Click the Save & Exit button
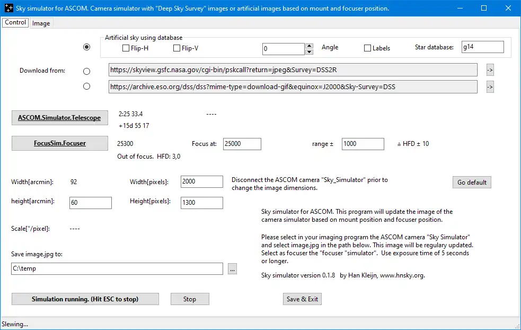Viewport: 521px width, 330px height. 302,299
